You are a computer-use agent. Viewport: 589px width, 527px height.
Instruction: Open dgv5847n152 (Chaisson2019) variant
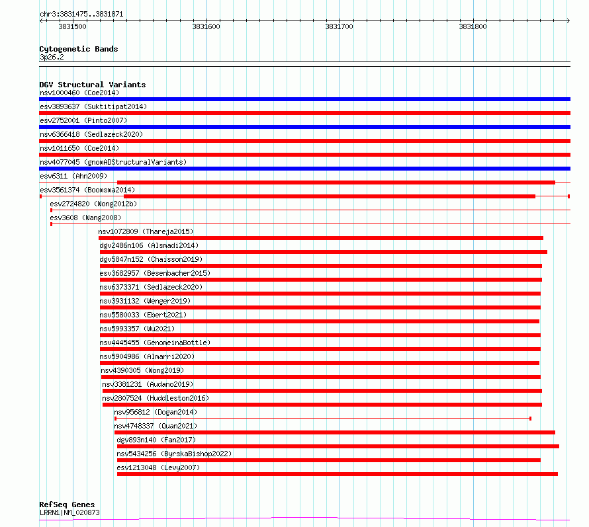coord(151,259)
